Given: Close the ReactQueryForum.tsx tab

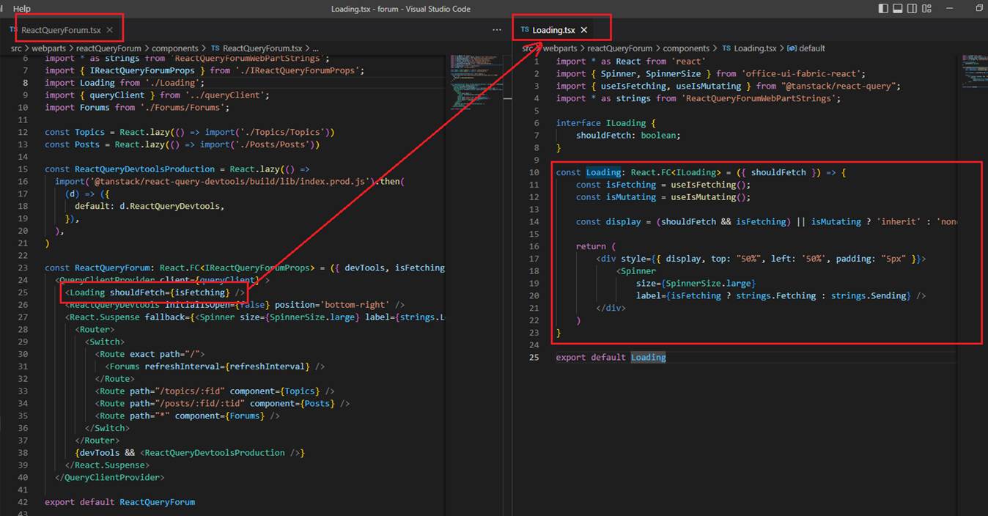Looking at the screenshot, I should (110, 30).
